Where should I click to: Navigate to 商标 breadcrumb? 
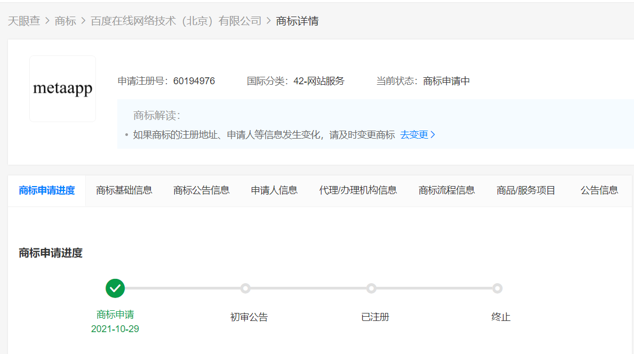(66, 21)
